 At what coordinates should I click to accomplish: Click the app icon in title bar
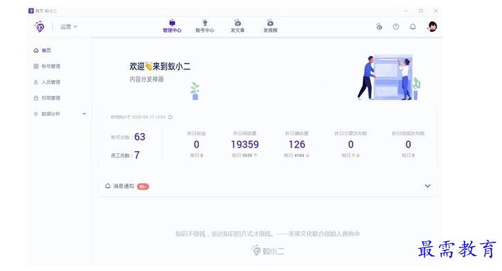click(31, 11)
